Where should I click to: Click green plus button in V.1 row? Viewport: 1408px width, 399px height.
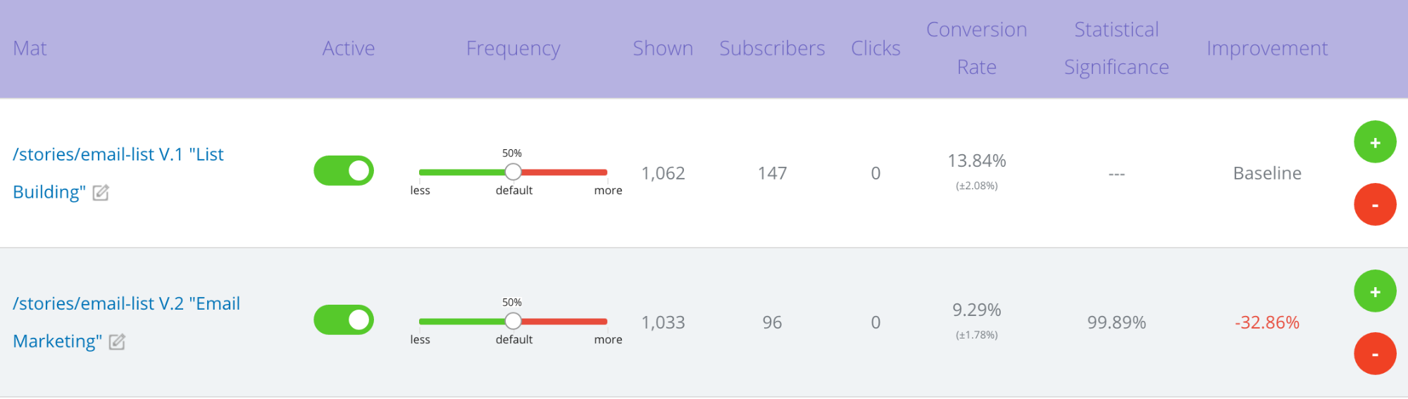click(1375, 142)
